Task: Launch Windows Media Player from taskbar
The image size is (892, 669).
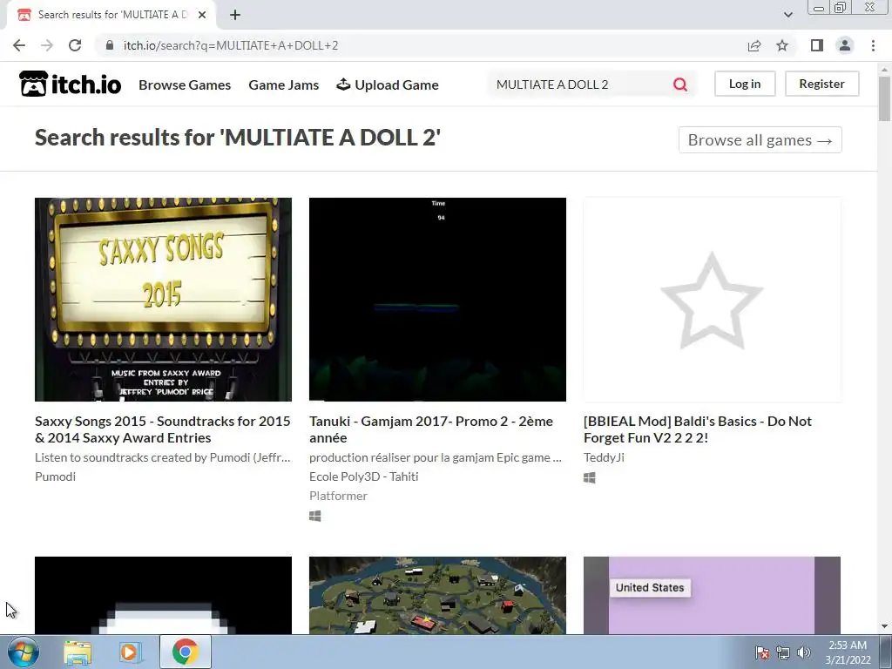Action: pos(131,652)
